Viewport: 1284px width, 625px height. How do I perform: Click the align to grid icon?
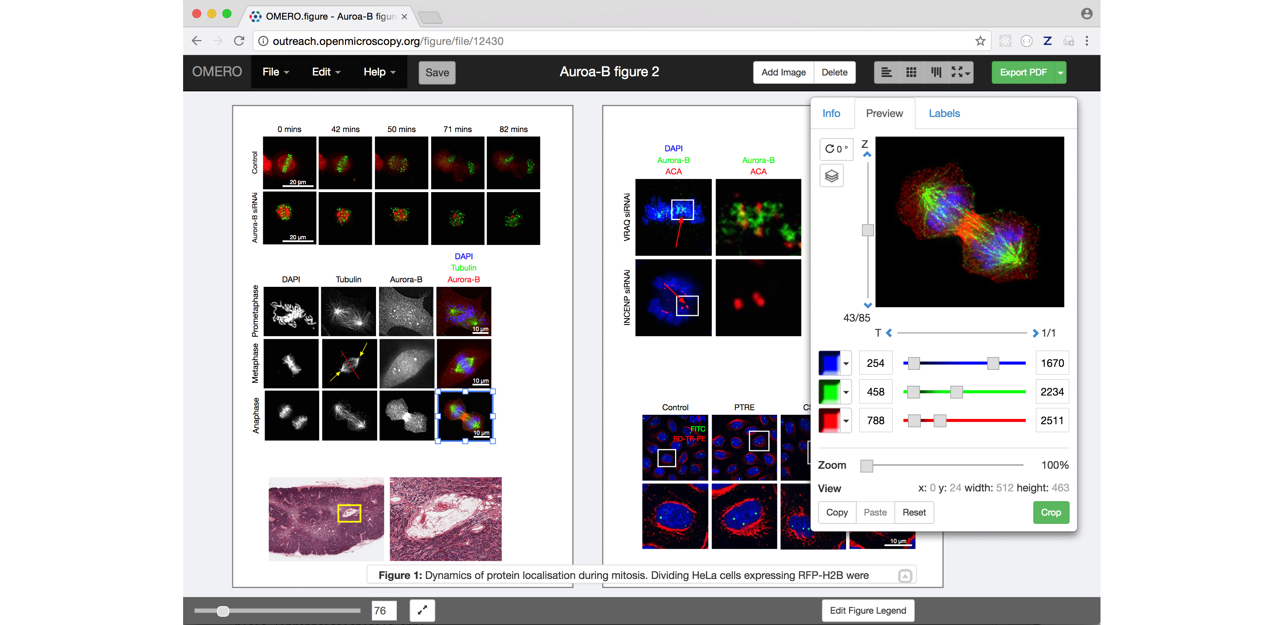[911, 72]
